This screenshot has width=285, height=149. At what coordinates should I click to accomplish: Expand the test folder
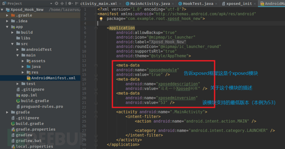tap(17, 84)
